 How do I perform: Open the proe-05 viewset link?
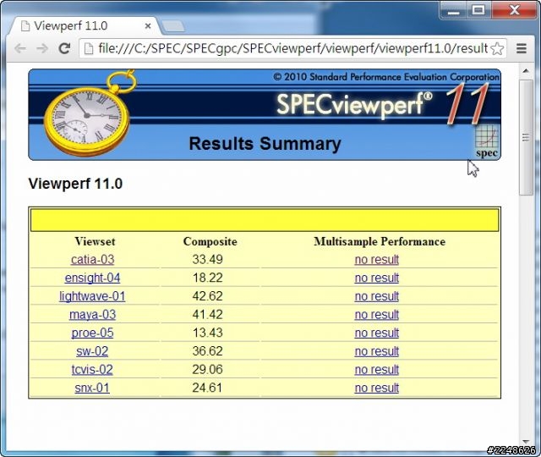point(92,333)
